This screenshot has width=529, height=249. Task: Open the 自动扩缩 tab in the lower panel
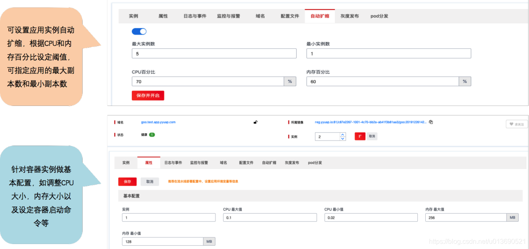pyautogui.click(x=269, y=163)
